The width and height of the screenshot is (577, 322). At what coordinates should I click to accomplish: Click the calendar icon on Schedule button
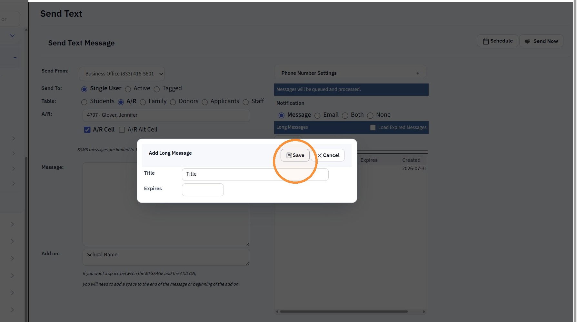click(x=486, y=41)
